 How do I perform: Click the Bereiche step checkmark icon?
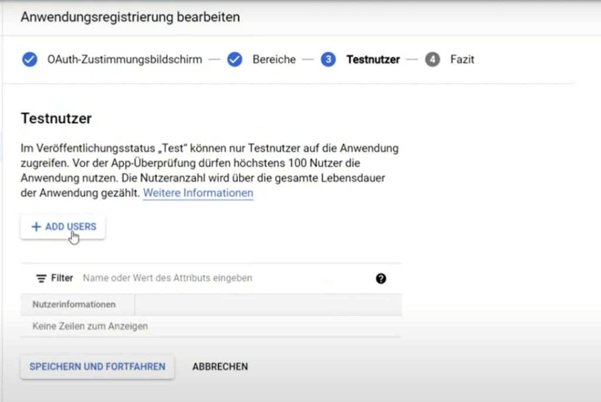(235, 60)
